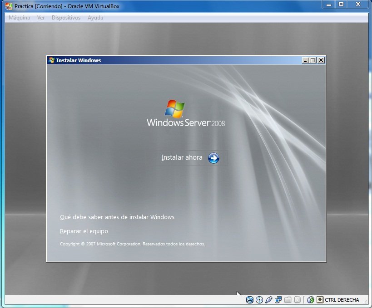Image resolution: width=372 pixels, height=308 pixels.
Task: Open the Dispositivos menu
Action: pos(66,18)
